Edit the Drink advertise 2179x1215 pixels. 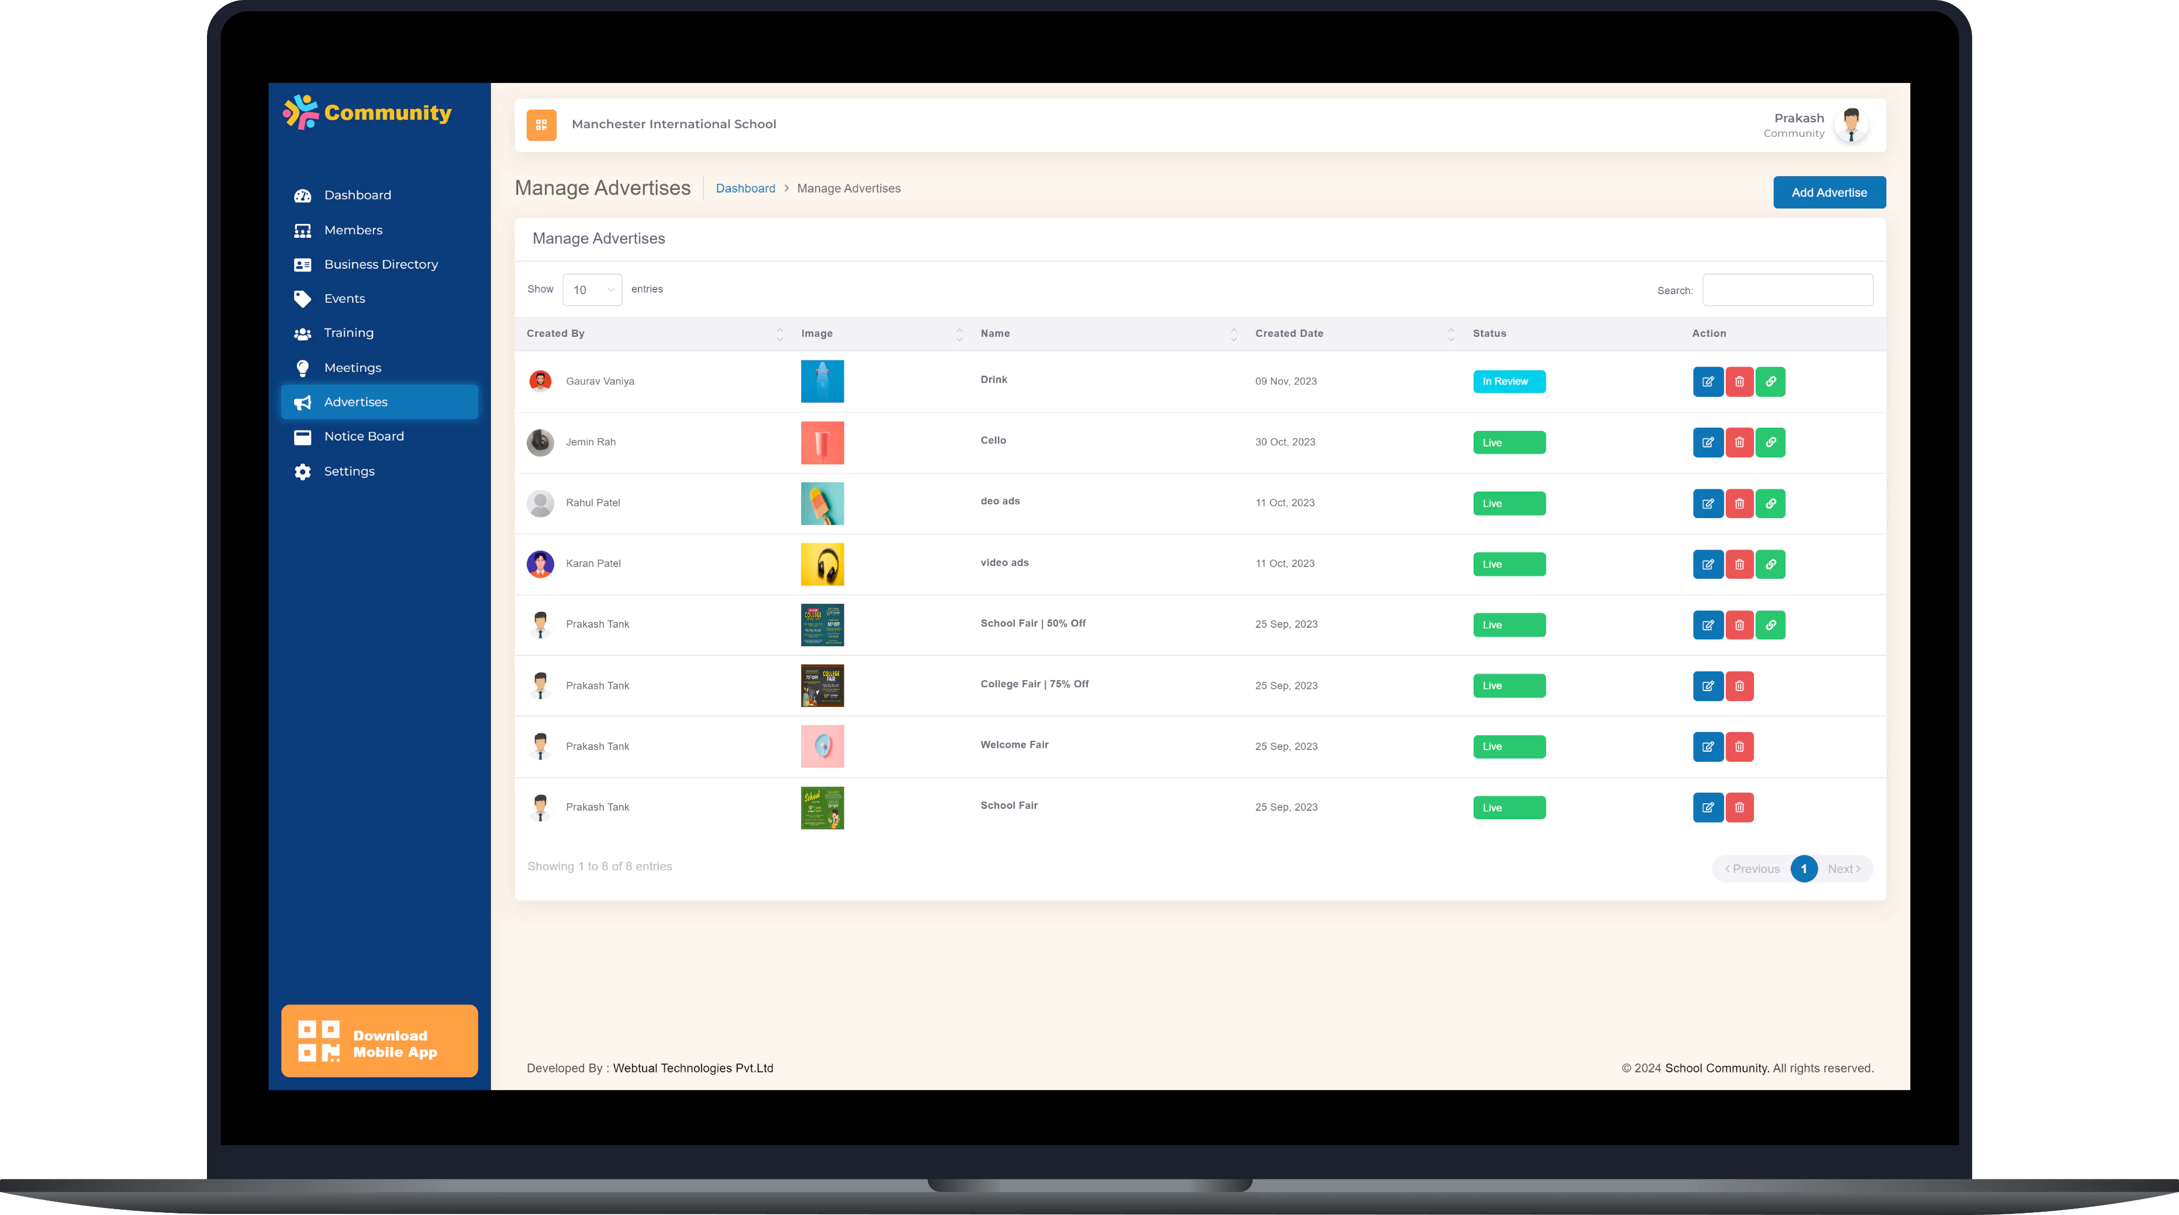[1708, 381]
